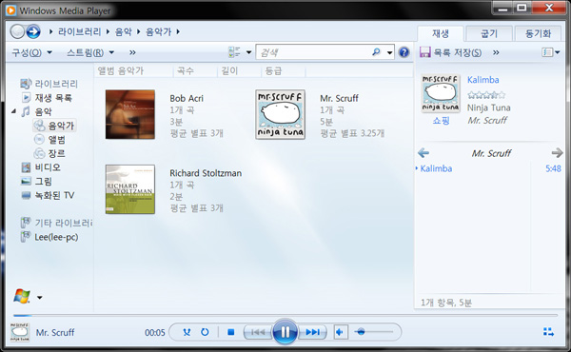571x352 pixels.
Task: Toggle repeat mode button
Action: click(205, 332)
